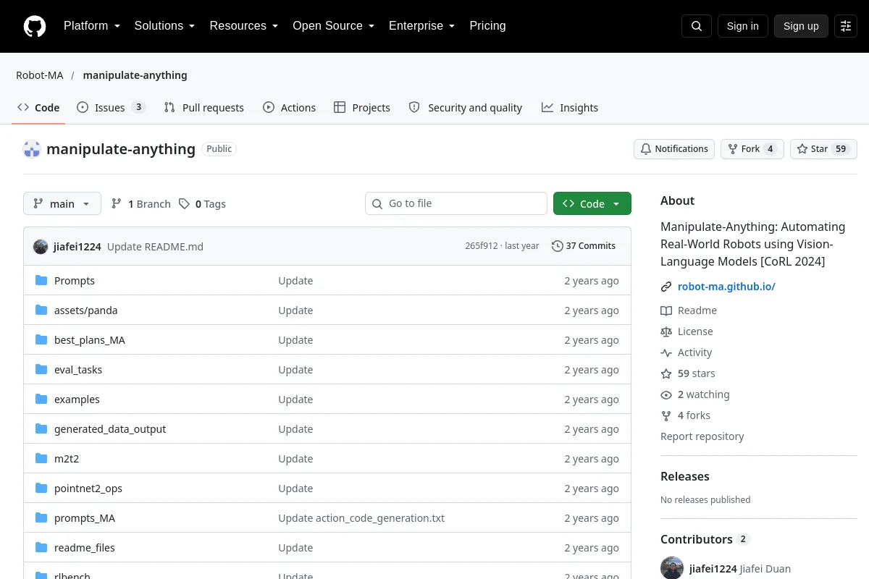This screenshot has width=869, height=579.
Task: Click the readme_files folder icon
Action: coord(41,548)
